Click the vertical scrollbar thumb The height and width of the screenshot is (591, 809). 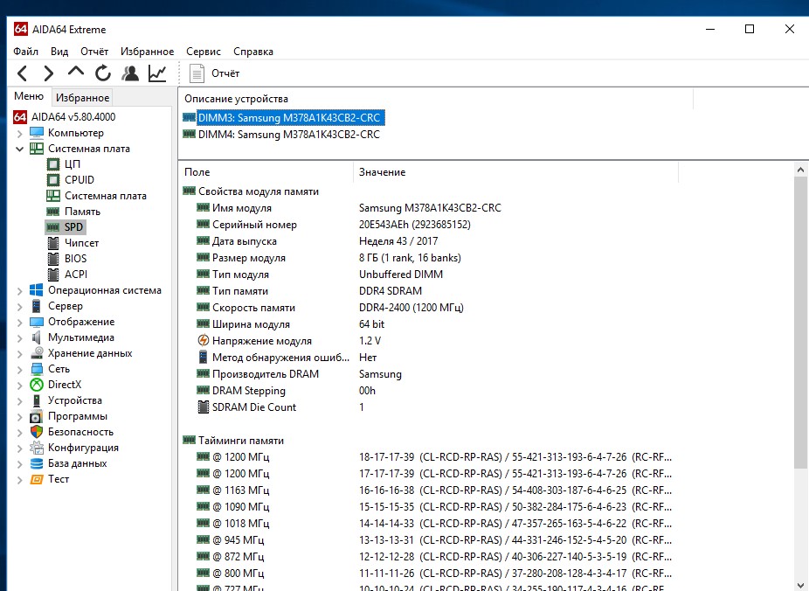[x=800, y=323]
